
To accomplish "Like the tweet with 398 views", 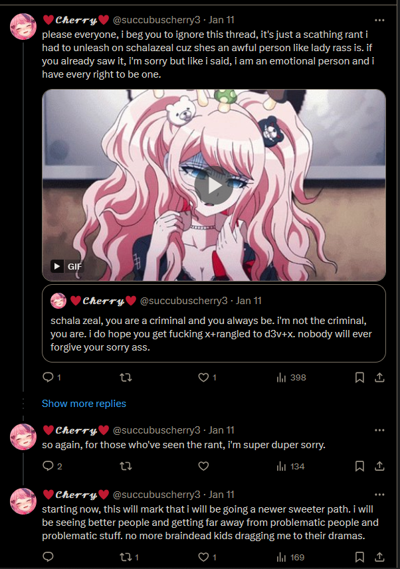I will (x=207, y=377).
